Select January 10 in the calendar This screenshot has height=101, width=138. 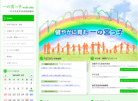[x=5, y=94]
